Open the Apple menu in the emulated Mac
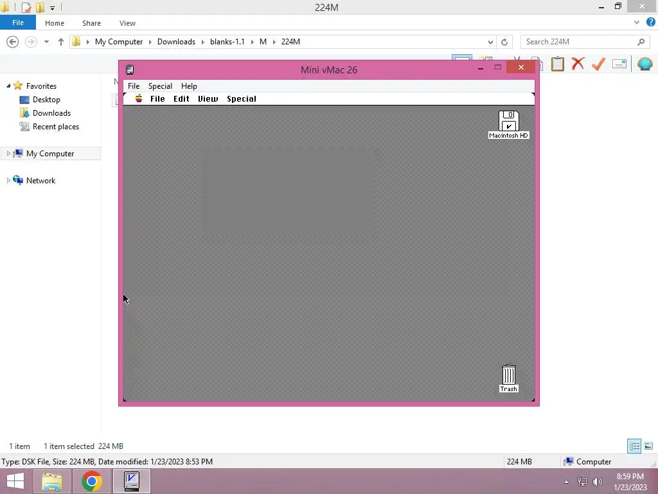Screen dimensions: 658x494 coord(139,98)
